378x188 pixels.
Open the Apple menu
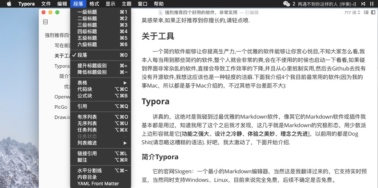pos(9,4)
